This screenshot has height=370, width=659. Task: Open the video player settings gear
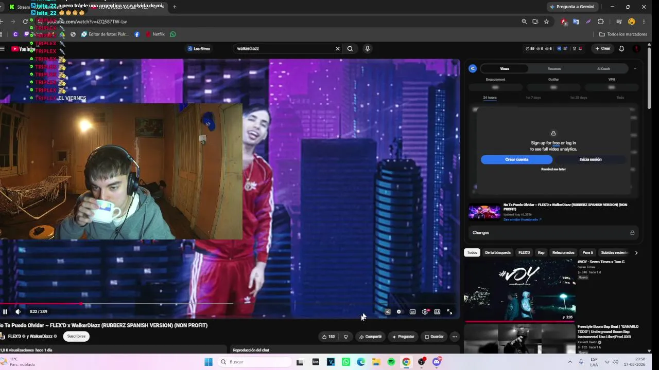click(425, 311)
